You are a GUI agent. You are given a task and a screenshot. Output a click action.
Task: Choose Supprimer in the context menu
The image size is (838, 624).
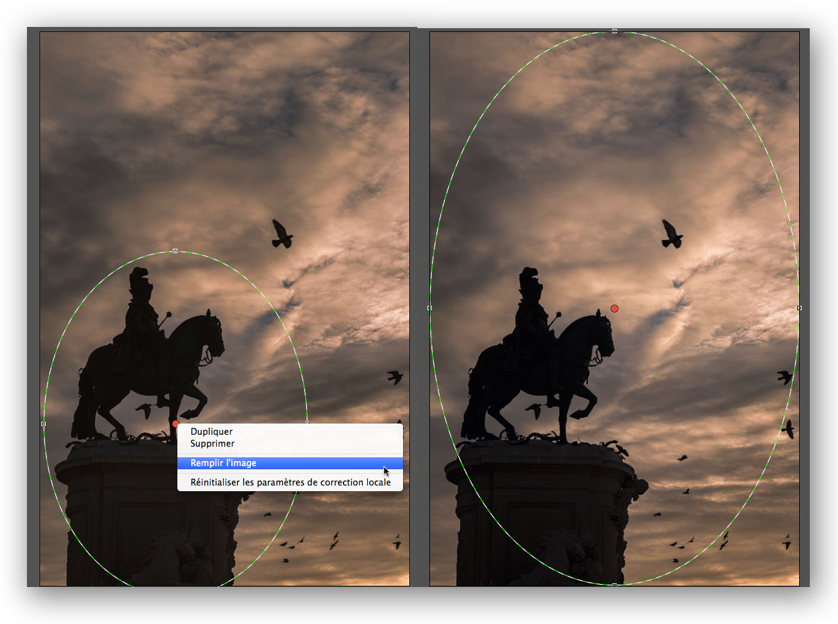290,444
